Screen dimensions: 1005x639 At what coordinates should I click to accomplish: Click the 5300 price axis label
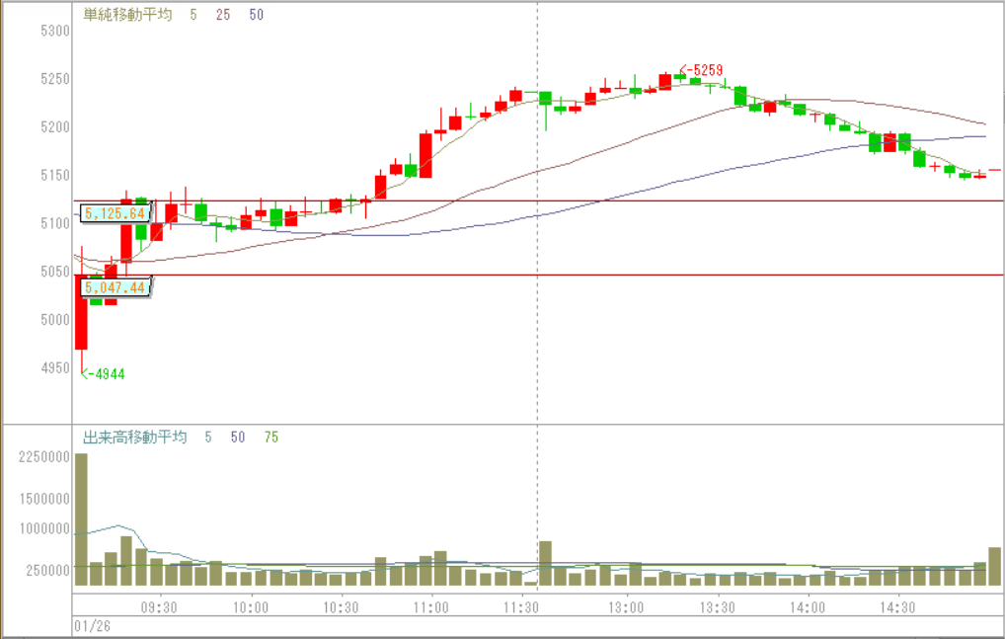coord(55,31)
